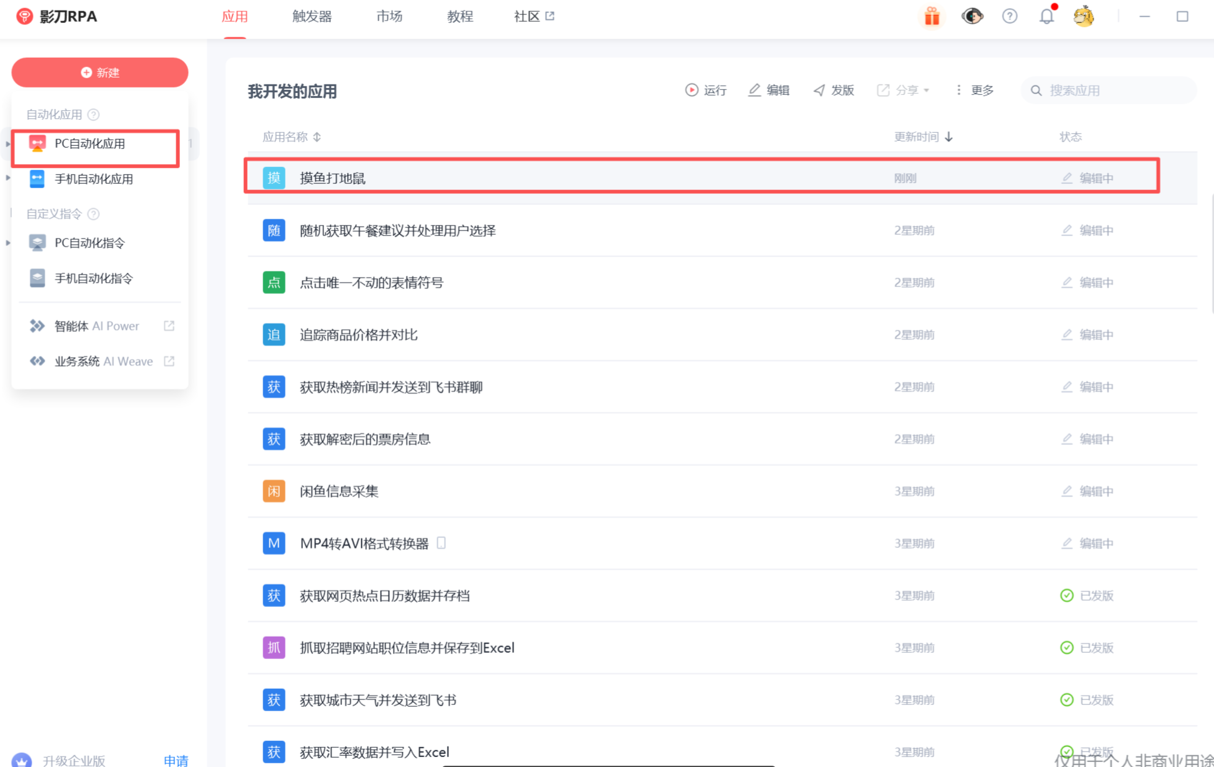Click the 申请 upgrade link

176,760
